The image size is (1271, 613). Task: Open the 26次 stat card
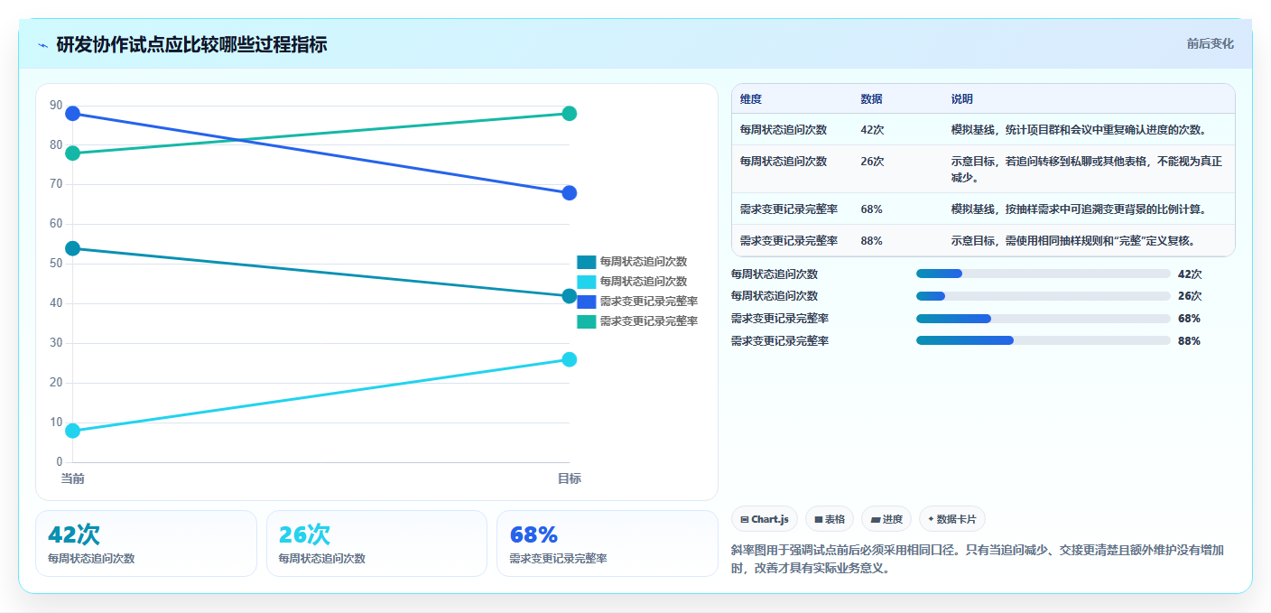(376, 543)
